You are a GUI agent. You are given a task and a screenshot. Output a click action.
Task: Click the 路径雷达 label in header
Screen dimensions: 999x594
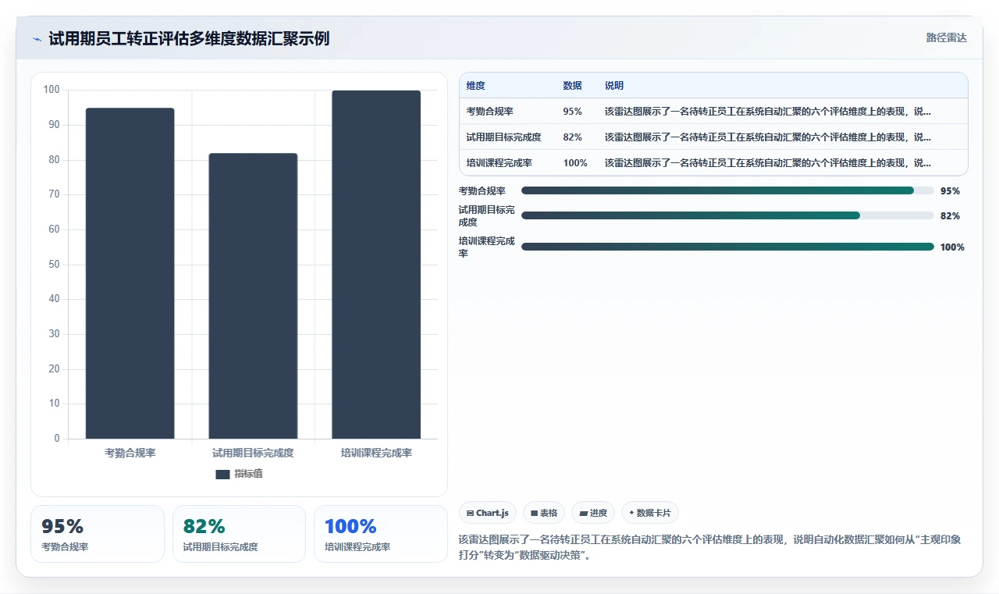pos(946,37)
